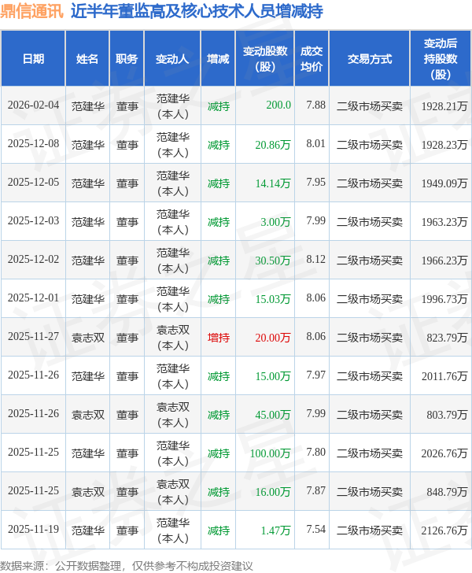The width and height of the screenshot is (472, 573).
Task: Click the share change value 3.00万
Action: click(275, 222)
